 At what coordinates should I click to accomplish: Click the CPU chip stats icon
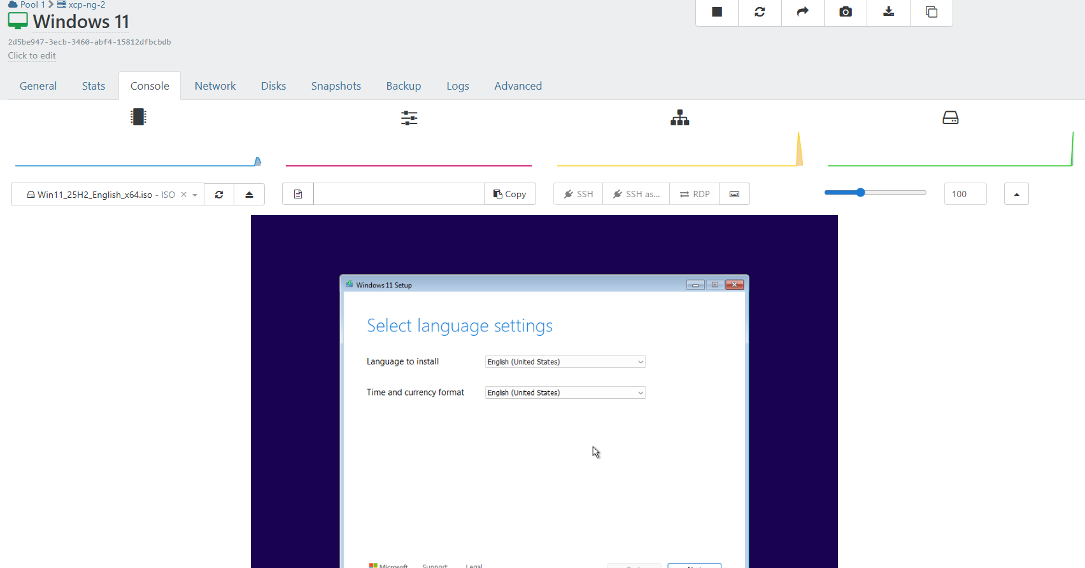click(138, 117)
